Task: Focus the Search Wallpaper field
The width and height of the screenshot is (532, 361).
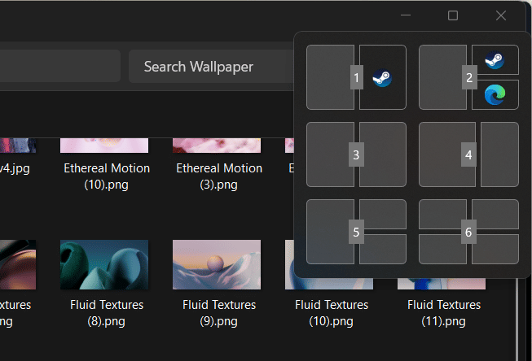Action: (211, 67)
